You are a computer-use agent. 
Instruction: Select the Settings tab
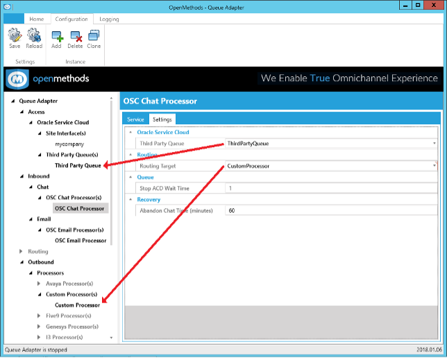click(162, 119)
